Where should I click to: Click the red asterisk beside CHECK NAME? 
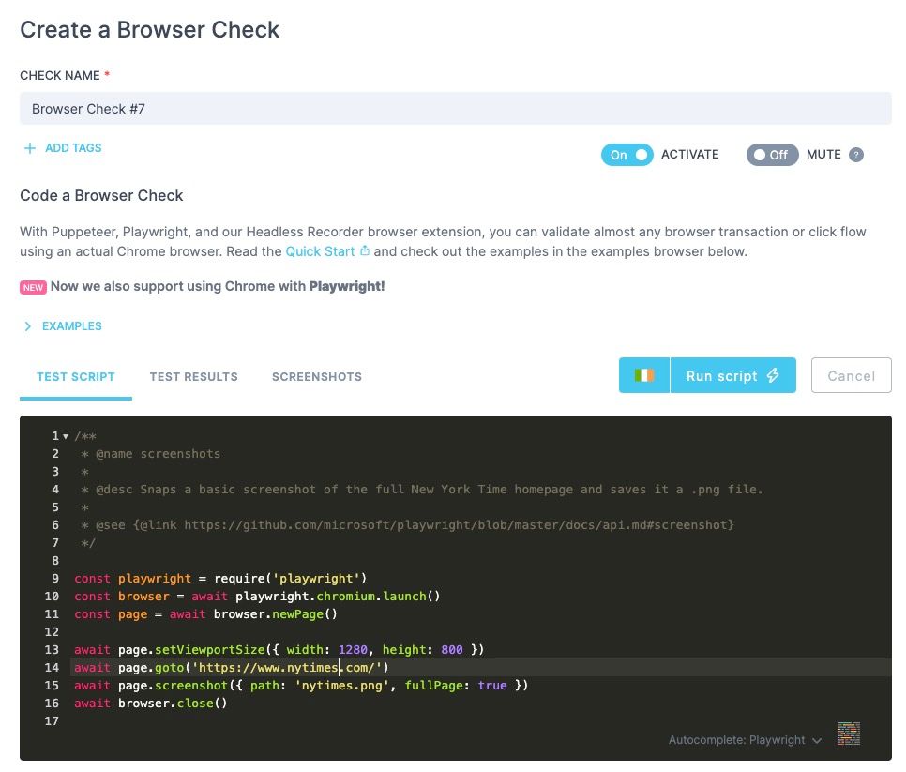click(110, 75)
